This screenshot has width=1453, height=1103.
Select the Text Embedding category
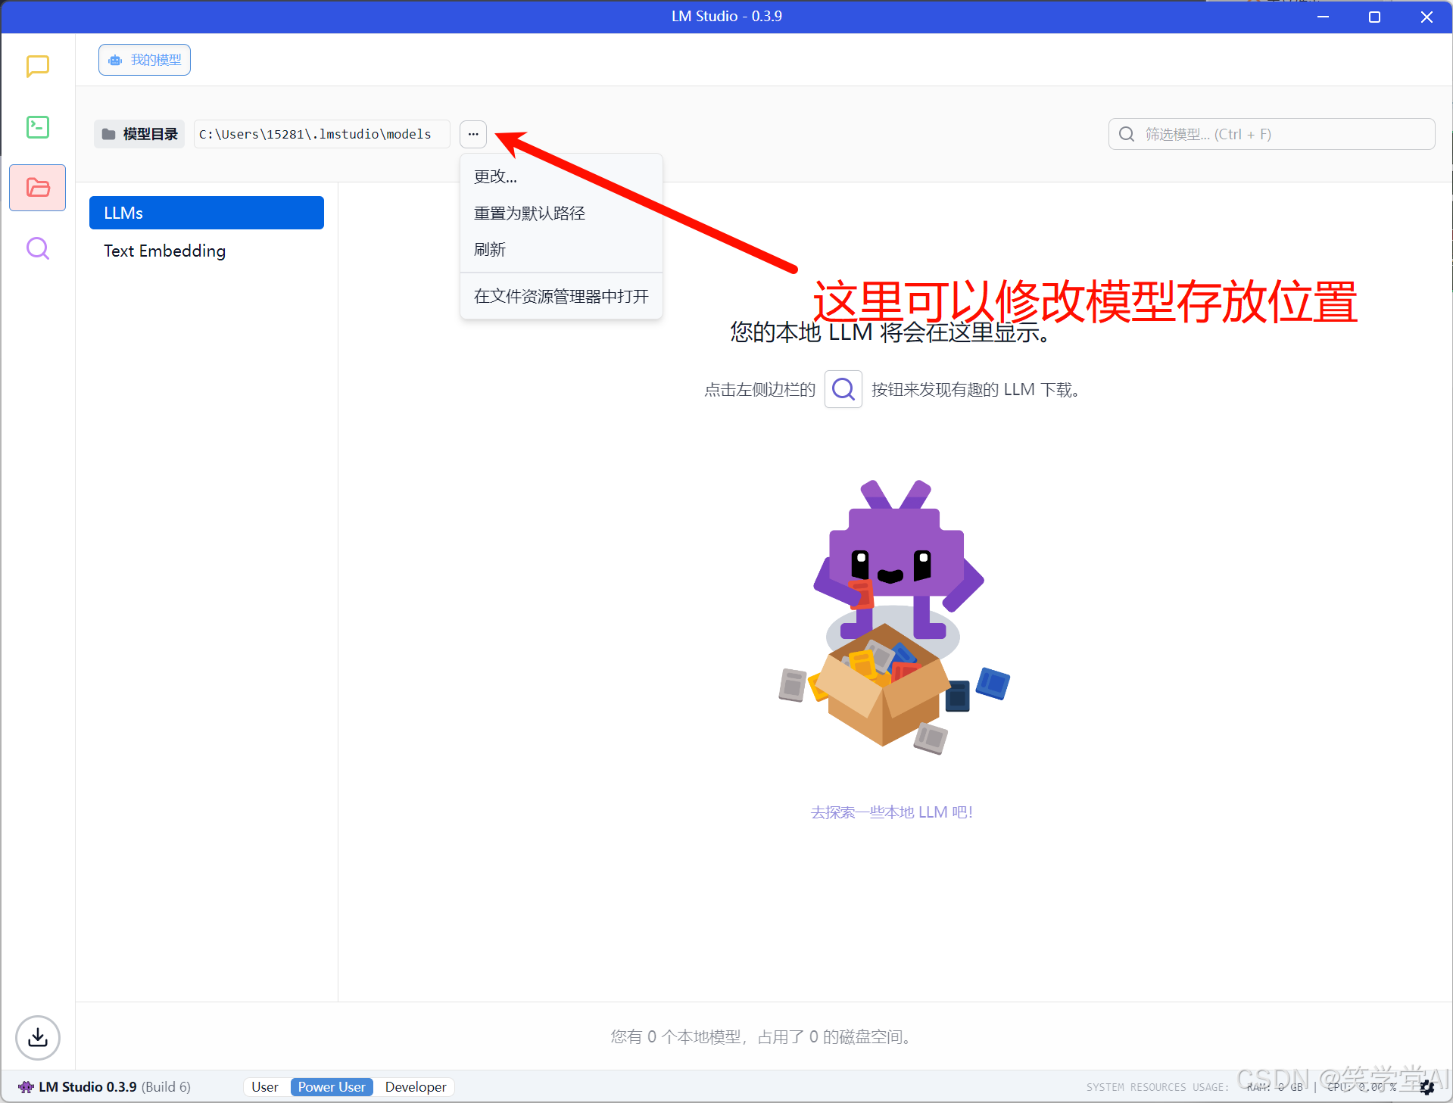pos(207,251)
